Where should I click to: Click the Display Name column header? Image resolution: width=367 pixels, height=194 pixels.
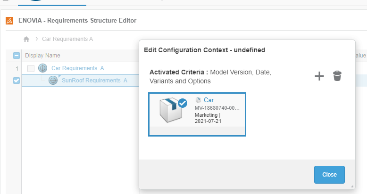[x=42, y=56]
